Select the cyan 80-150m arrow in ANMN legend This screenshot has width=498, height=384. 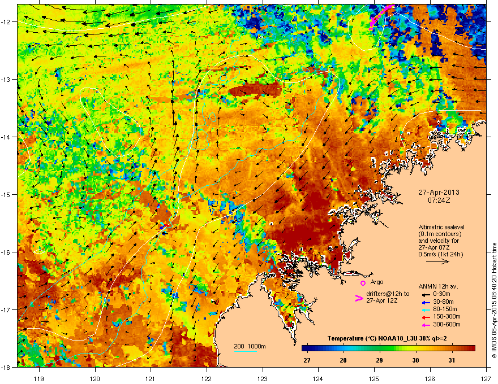[x=426, y=309]
